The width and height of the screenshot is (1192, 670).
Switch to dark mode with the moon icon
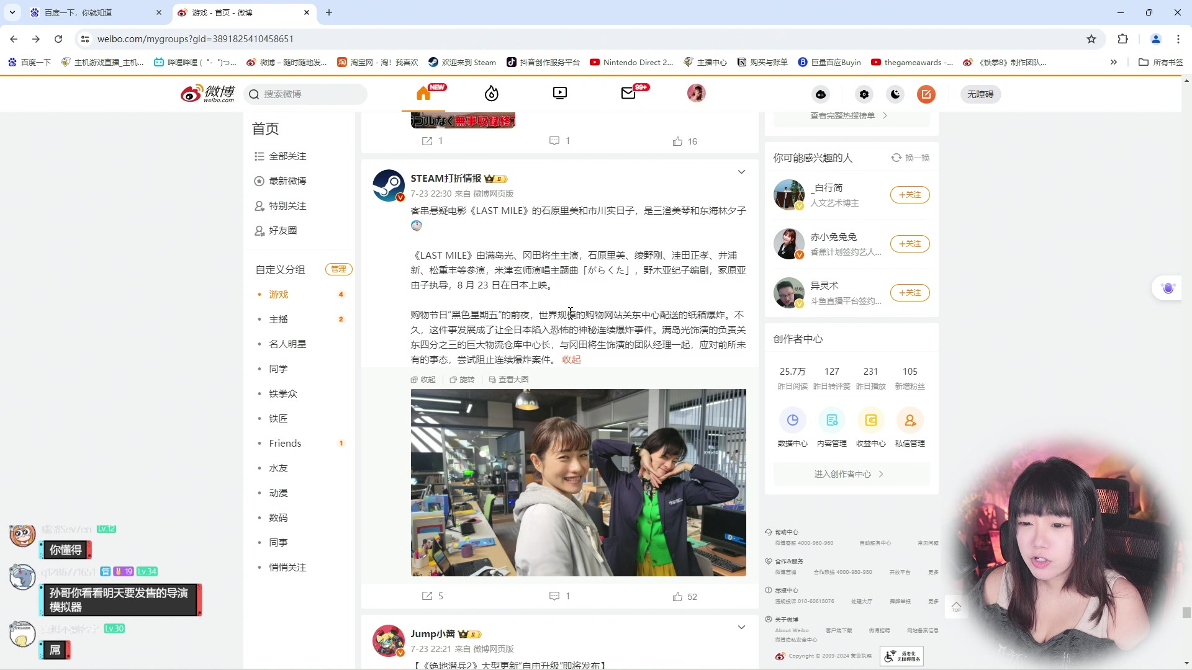[x=895, y=94]
